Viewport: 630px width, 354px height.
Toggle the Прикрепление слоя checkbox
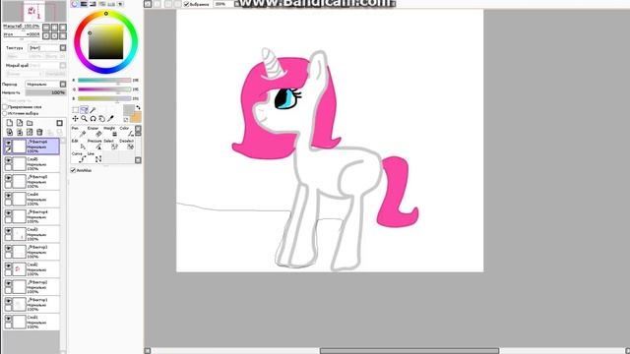coord(5,107)
